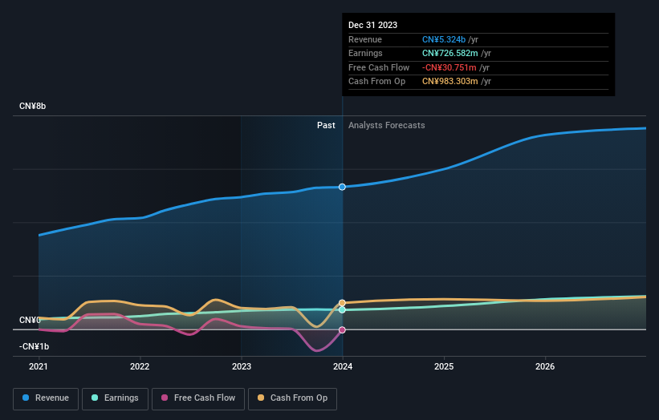Screen dimensions: 659x420
Task: Click the Analysts Forecasts label
Action: pyautogui.click(x=387, y=126)
